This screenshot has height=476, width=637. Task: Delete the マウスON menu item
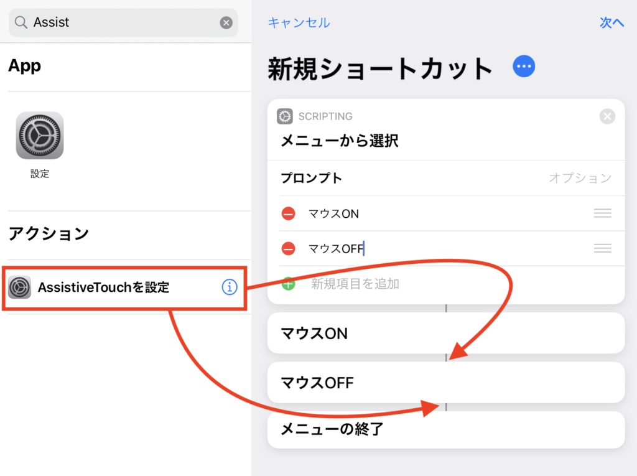pos(288,213)
